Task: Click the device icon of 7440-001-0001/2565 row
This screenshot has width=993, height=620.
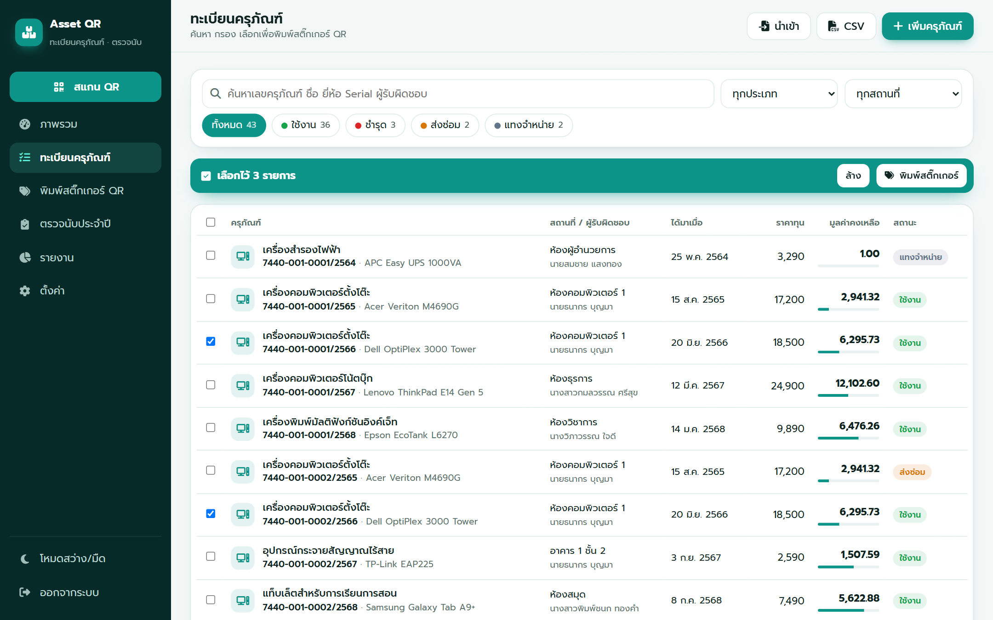Action: 243,299
